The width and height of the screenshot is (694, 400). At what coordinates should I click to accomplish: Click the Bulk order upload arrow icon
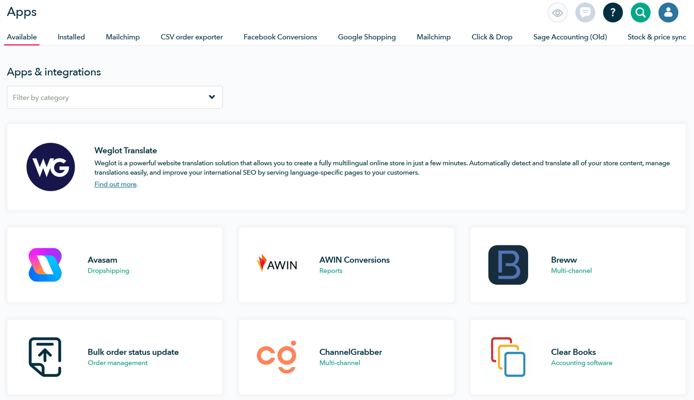click(x=45, y=357)
